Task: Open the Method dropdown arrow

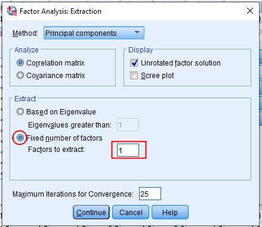Action: [x=137, y=33]
